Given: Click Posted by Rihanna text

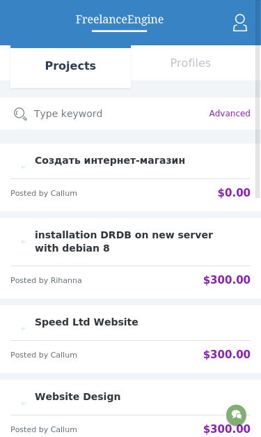Looking at the screenshot, I should pos(46,280).
